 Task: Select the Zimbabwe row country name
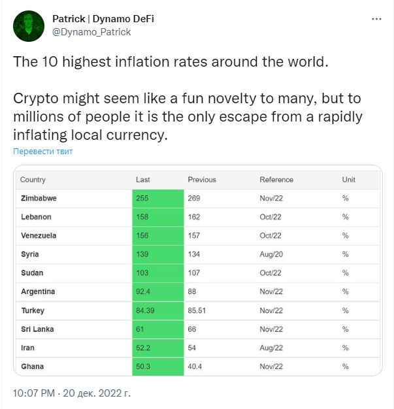38,198
